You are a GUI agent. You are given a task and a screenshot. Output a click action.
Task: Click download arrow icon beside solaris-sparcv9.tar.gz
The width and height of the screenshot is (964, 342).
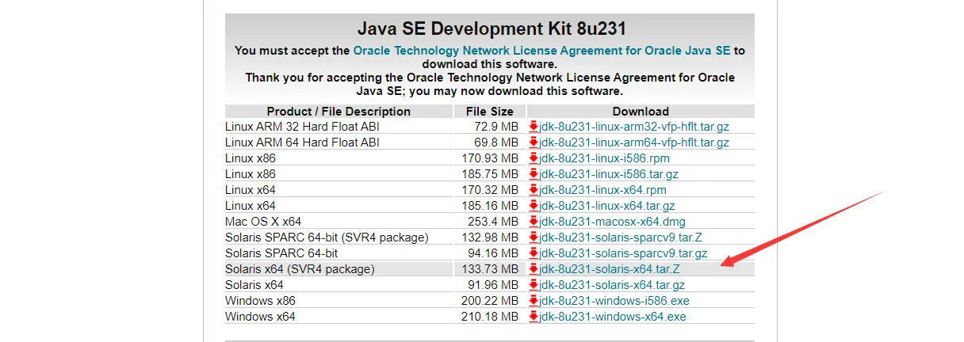coord(534,253)
